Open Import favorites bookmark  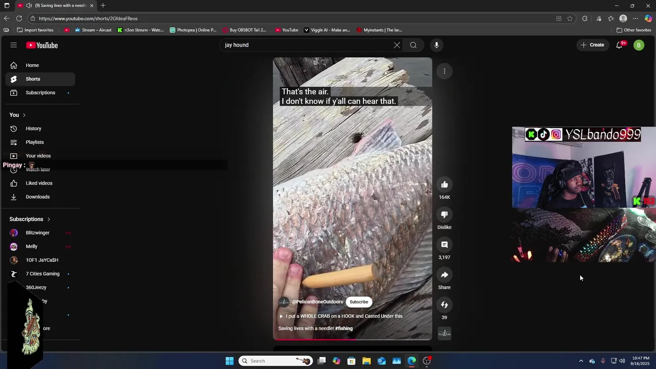pos(35,30)
